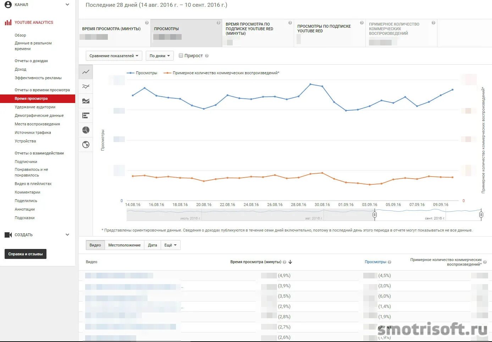Open the Комментарии report
Viewport: 492px width, 342px height.
(27, 192)
